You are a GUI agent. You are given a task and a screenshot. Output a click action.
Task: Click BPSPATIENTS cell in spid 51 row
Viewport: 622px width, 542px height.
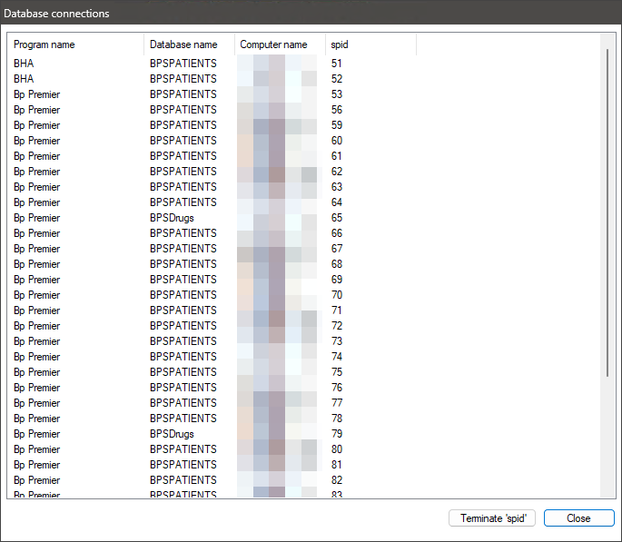click(183, 64)
